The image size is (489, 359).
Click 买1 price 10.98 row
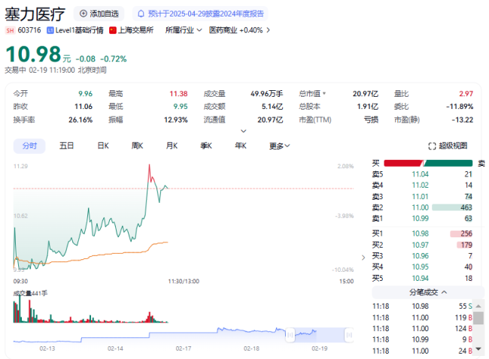pos(422,234)
